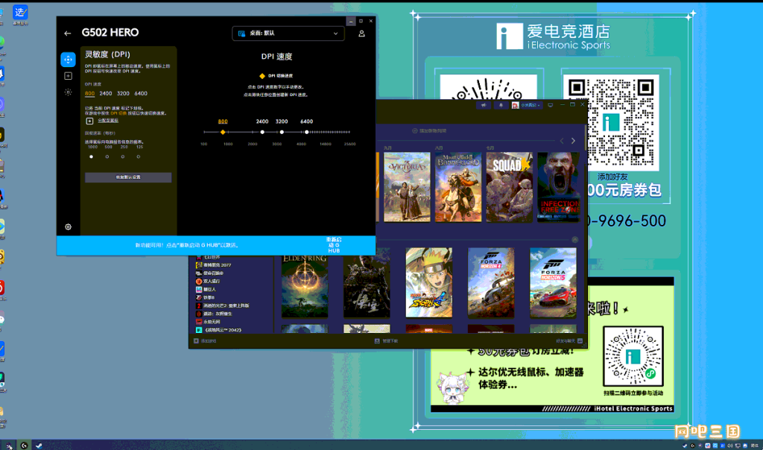Click the 2400 DPI slider handle
The width and height of the screenshot is (763, 450).
coord(262,133)
